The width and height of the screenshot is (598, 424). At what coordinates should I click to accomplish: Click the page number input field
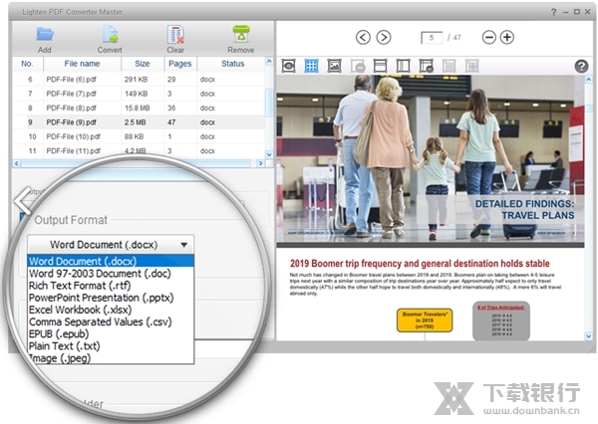pos(433,38)
